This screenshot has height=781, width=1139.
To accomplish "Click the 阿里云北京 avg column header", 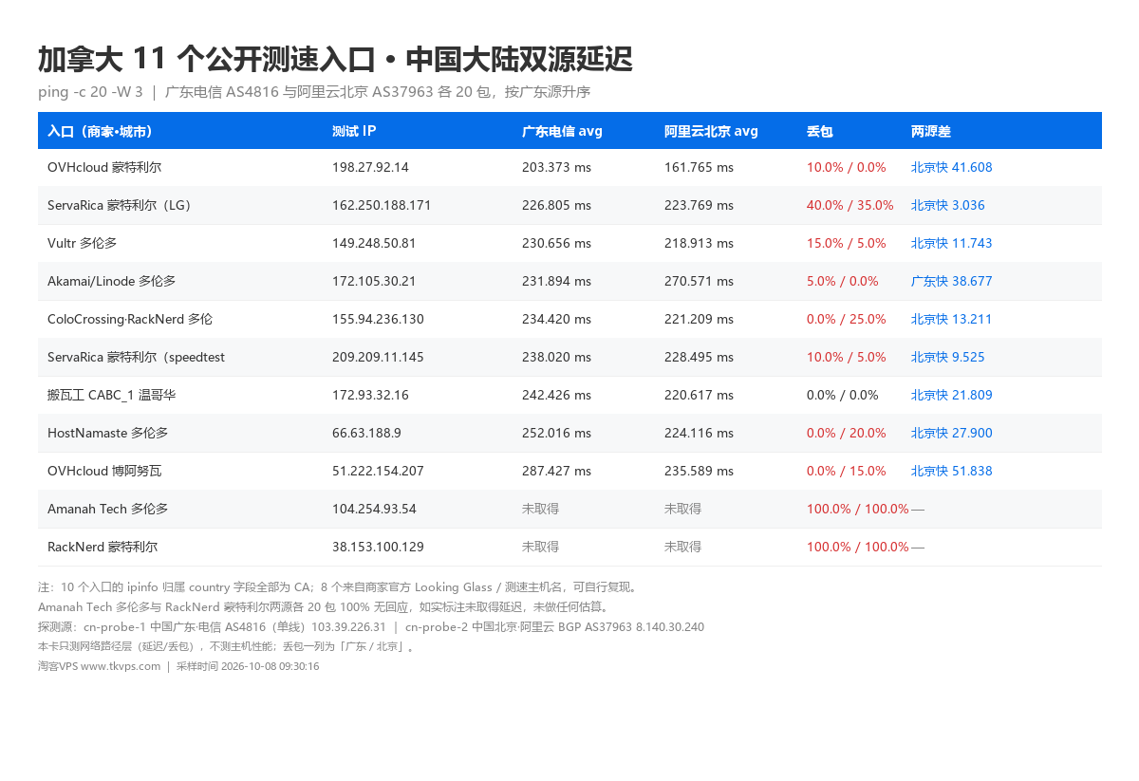I will pos(711,131).
